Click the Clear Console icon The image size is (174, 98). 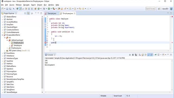click(140, 55)
